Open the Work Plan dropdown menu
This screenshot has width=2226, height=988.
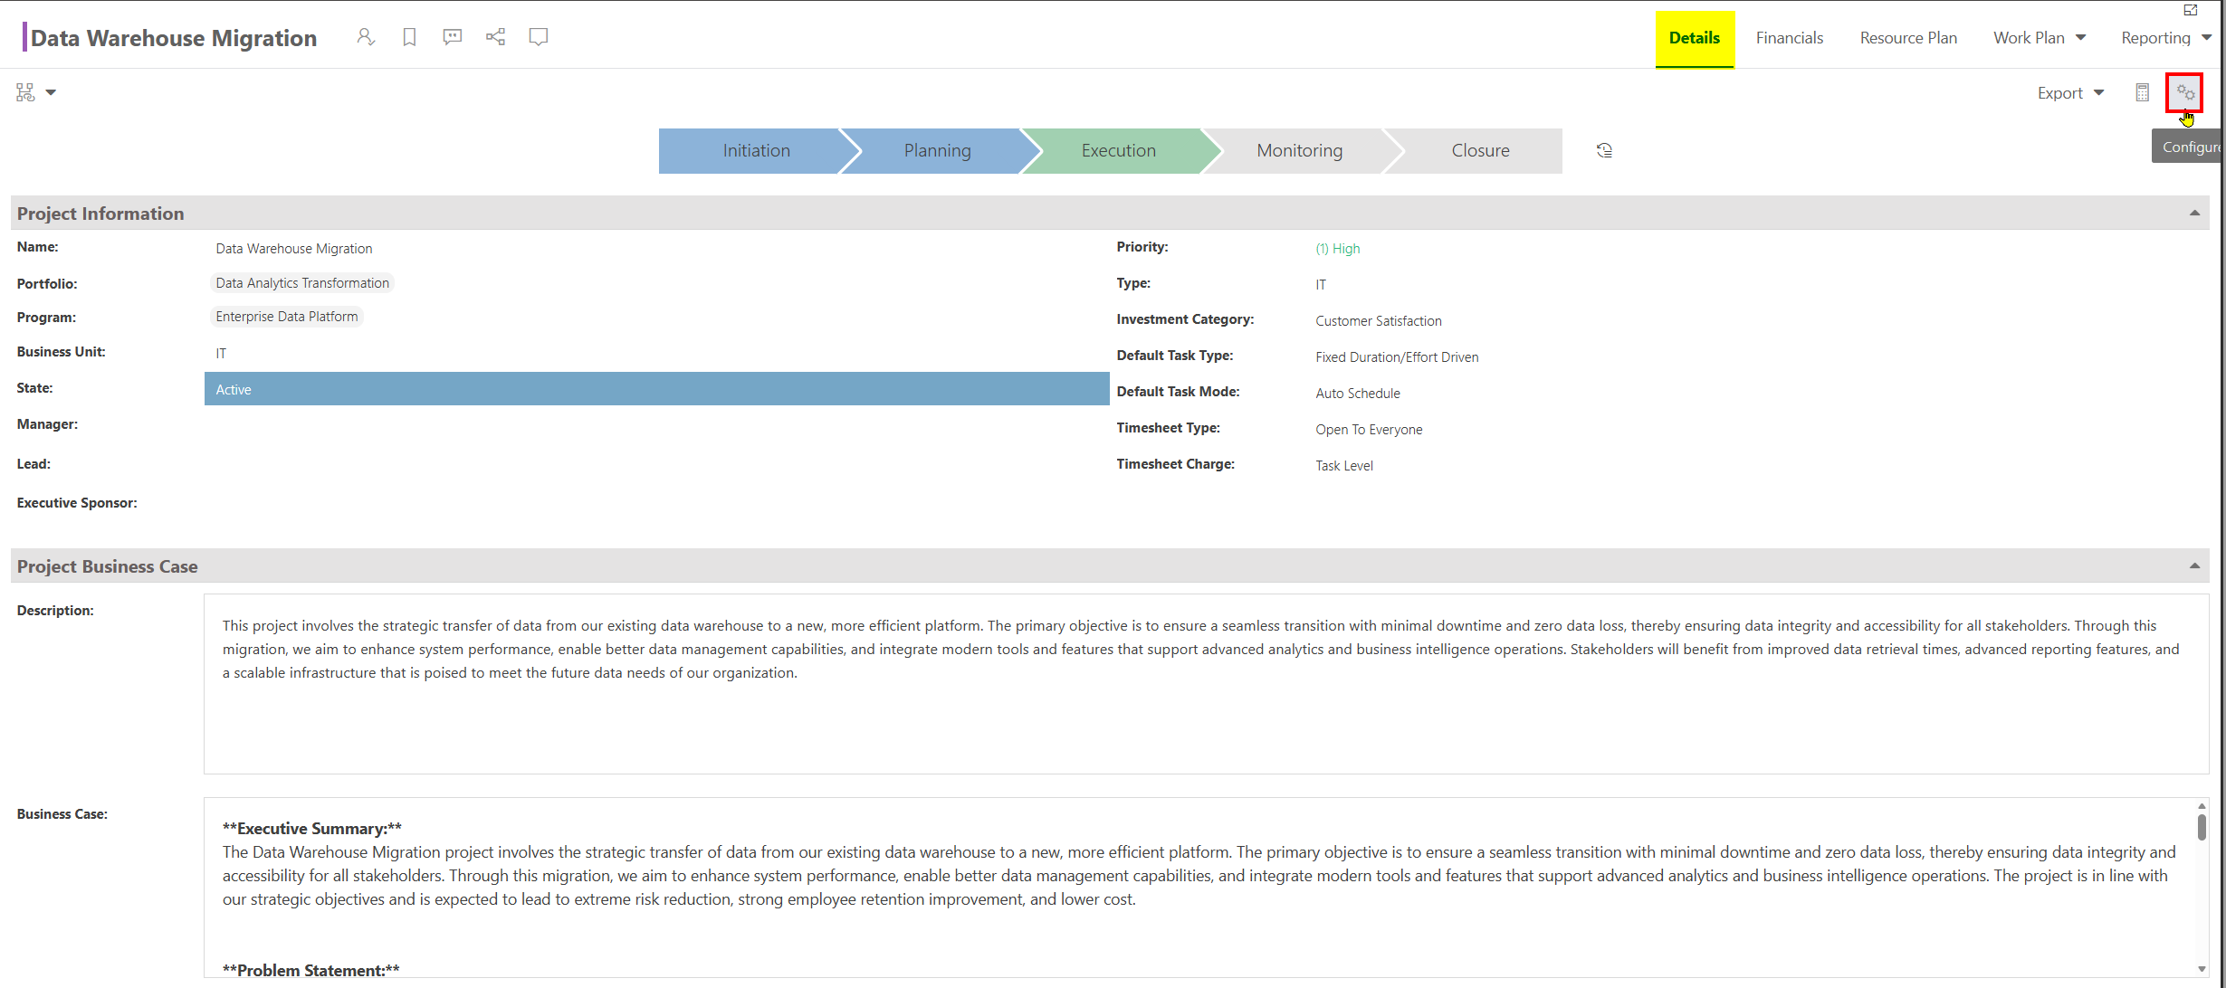point(2040,38)
